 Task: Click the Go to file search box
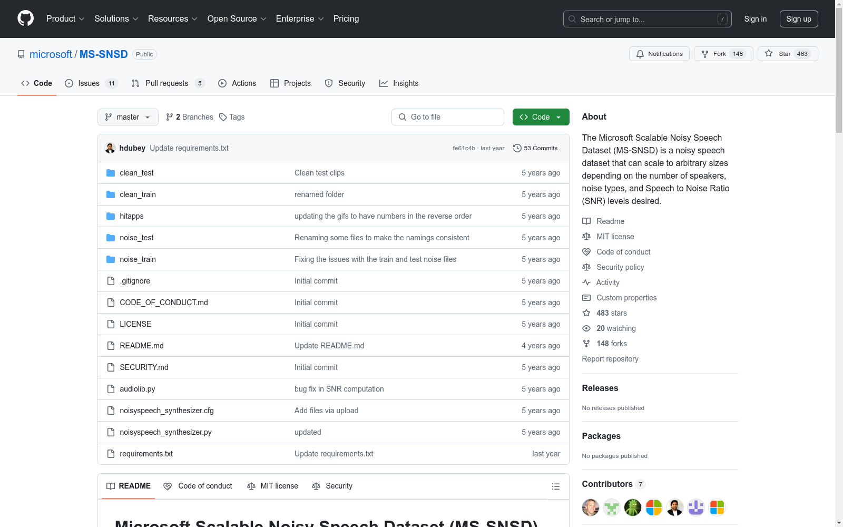pos(448,117)
